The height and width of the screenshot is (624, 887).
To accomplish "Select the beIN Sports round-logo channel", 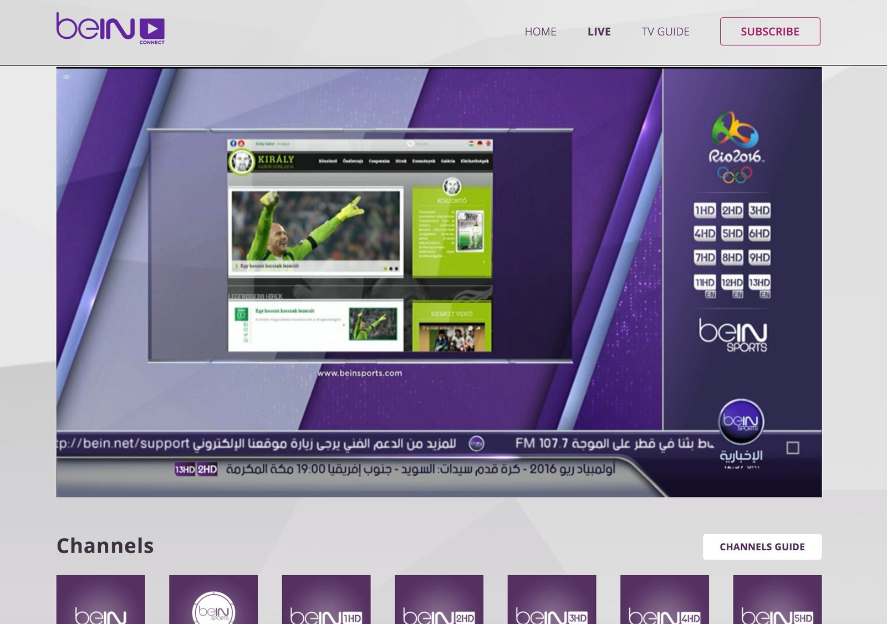I will (213, 600).
